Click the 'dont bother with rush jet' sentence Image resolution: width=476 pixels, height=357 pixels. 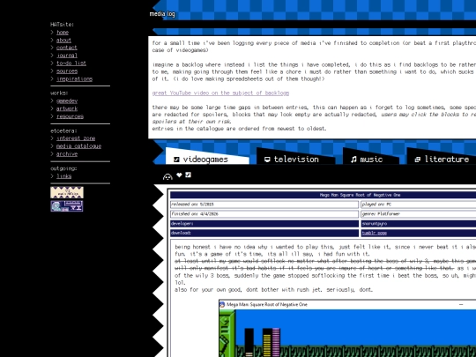click(273, 290)
